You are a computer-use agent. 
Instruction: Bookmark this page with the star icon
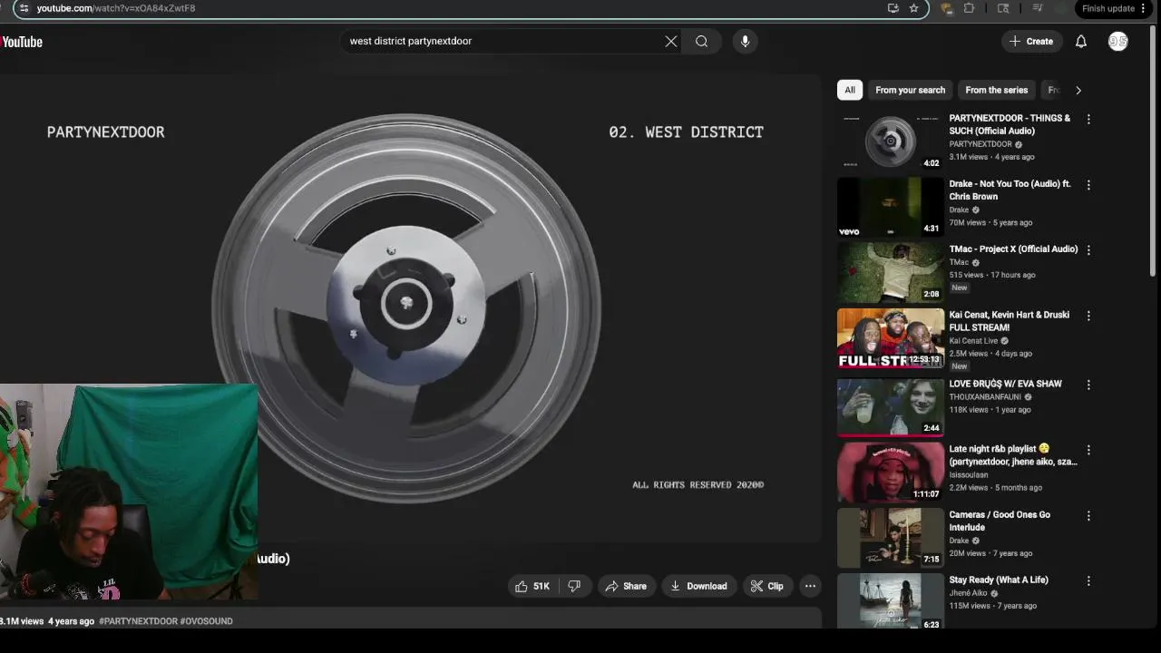913,8
